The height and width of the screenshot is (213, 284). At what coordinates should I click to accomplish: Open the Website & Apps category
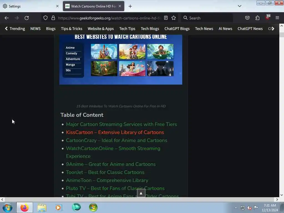point(101,29)
